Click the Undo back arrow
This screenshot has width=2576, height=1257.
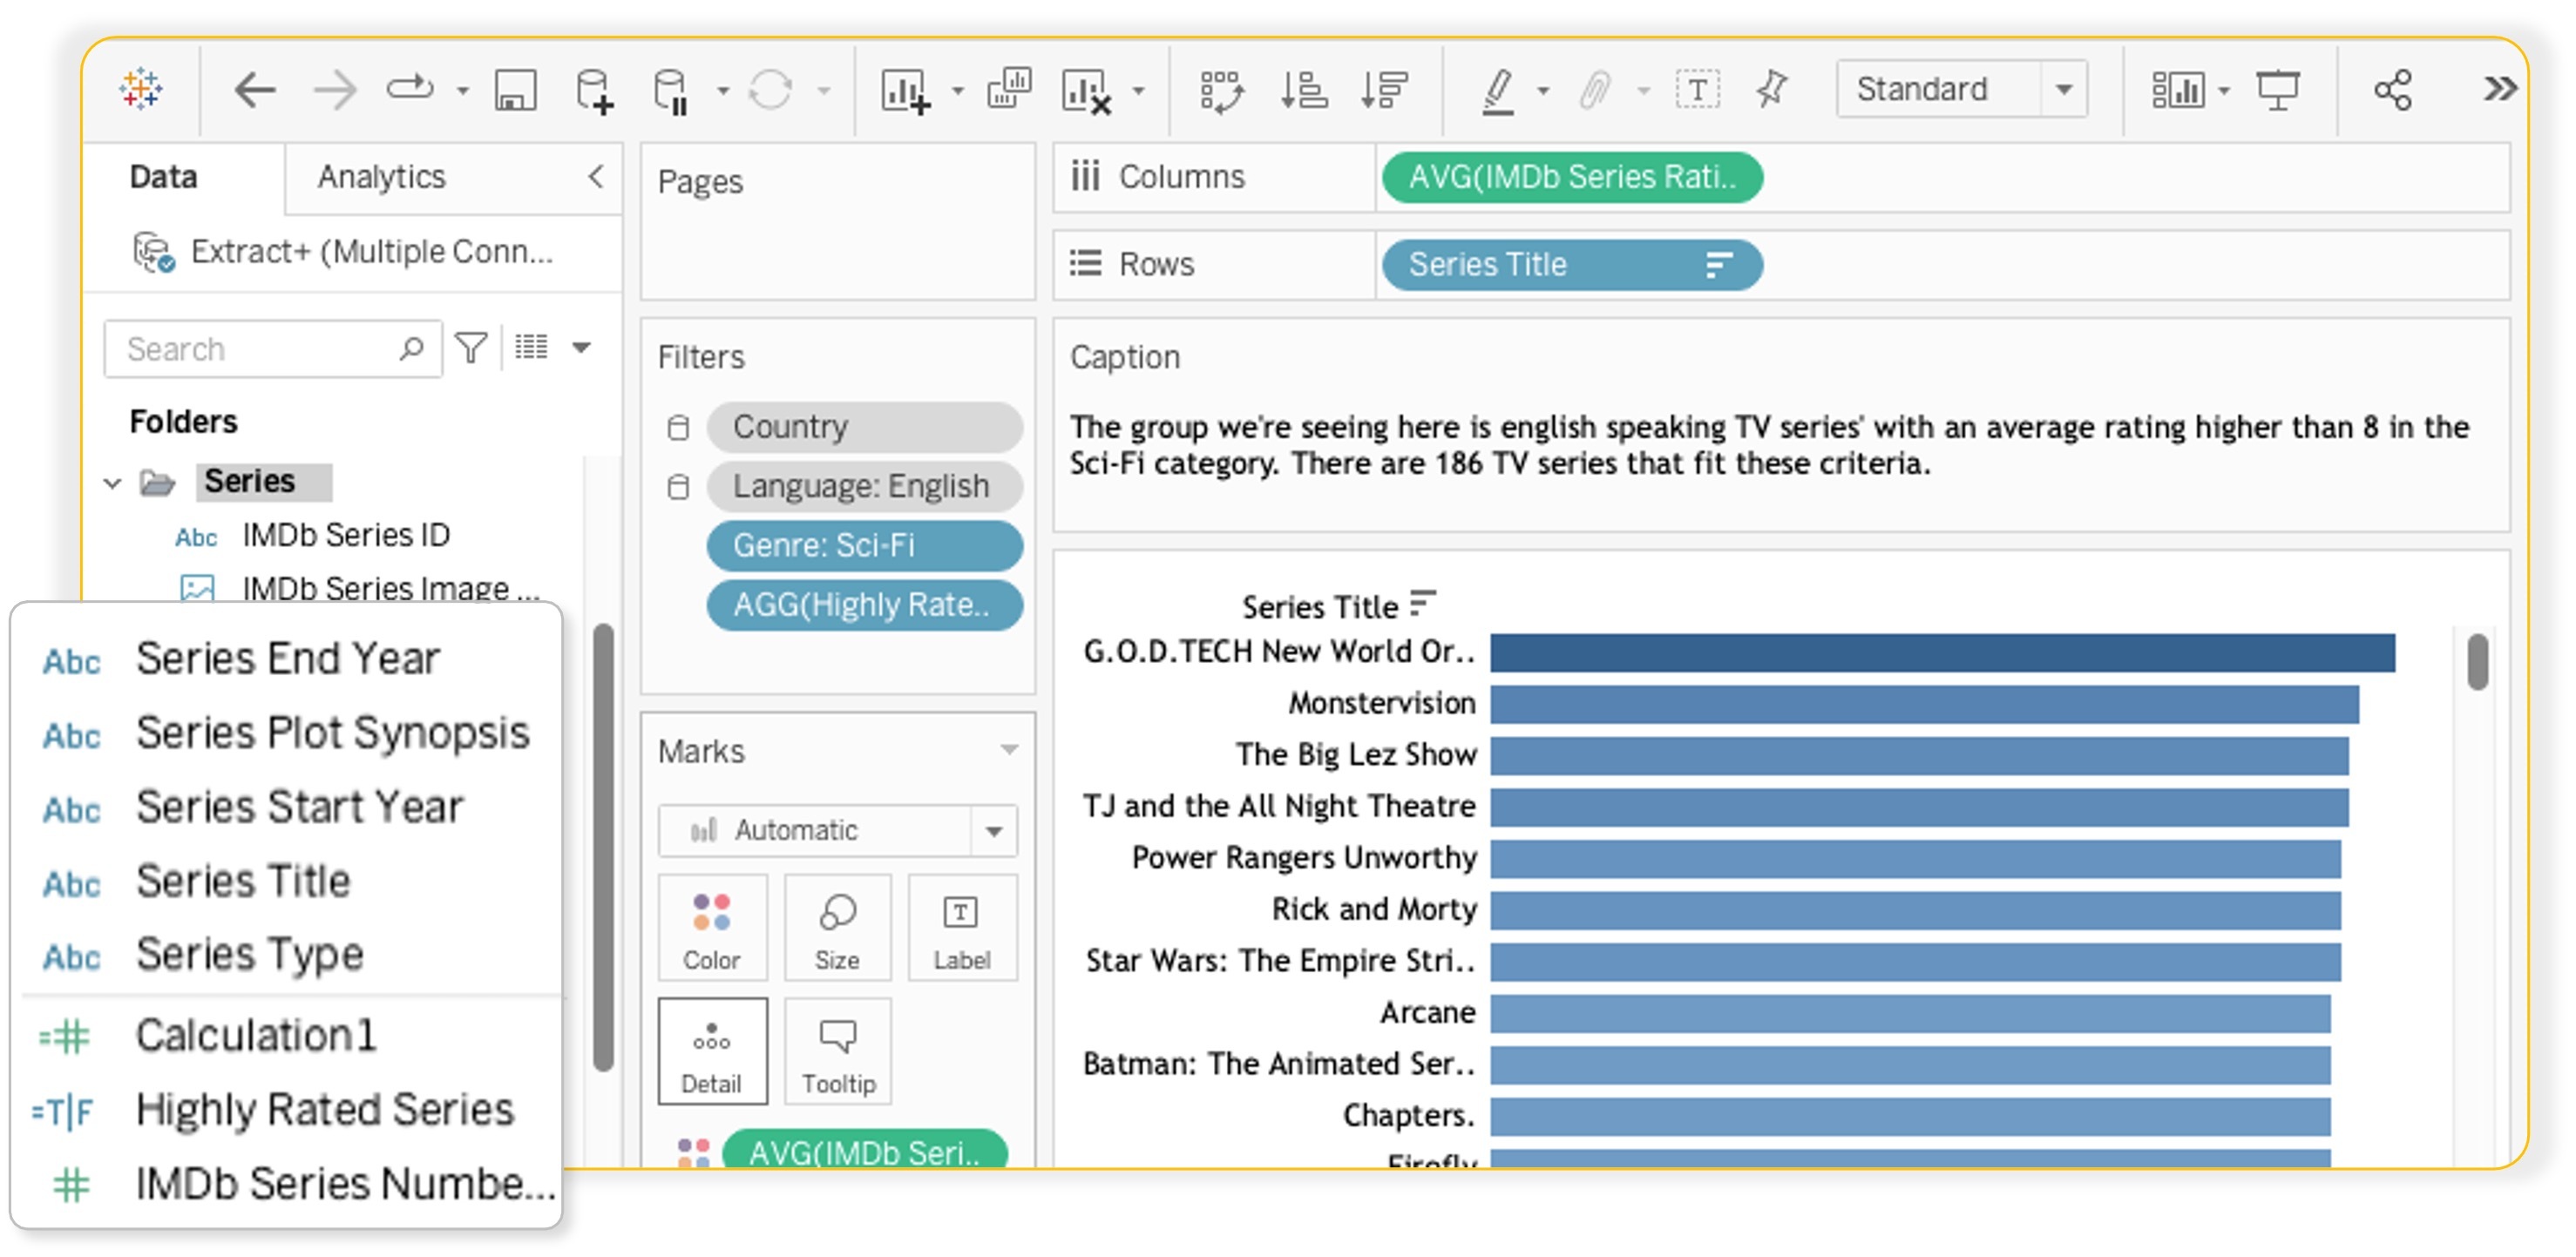point(255,91)
